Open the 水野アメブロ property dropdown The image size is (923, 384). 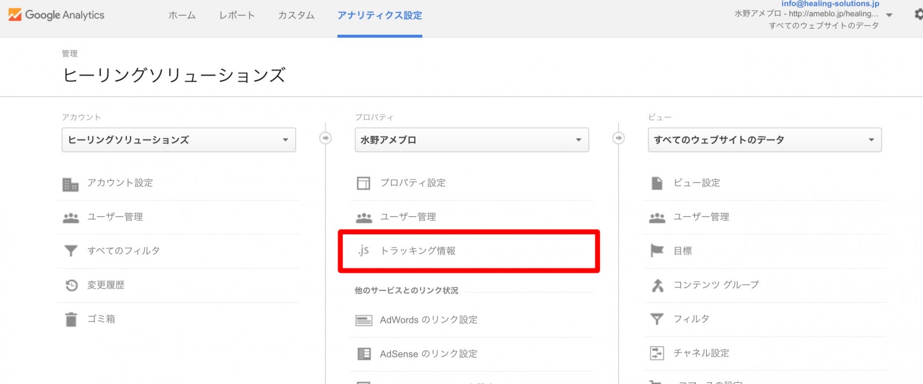click(472, 140)
